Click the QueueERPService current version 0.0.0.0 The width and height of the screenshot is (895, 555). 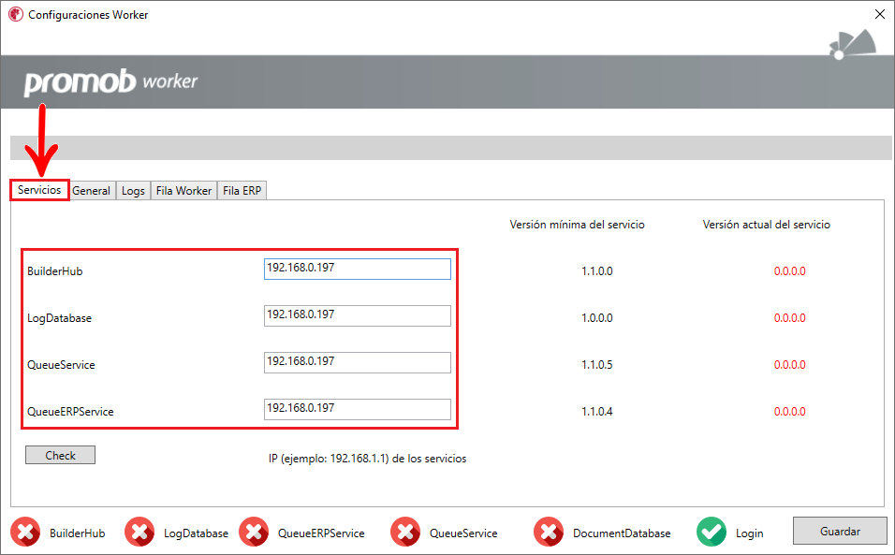pos(790,411)
